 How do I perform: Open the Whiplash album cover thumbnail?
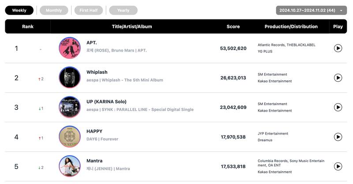click(x=70, y=78)
